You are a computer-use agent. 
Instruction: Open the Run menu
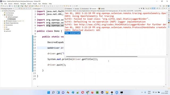tap(40, 4)
